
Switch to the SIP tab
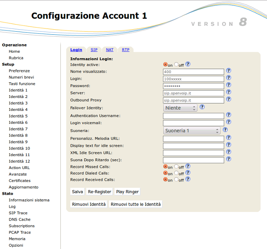point(94,50)
